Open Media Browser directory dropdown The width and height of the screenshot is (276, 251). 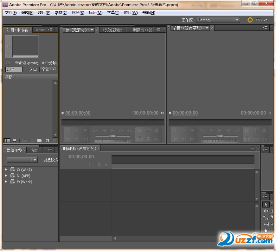[x=22, y=160]
